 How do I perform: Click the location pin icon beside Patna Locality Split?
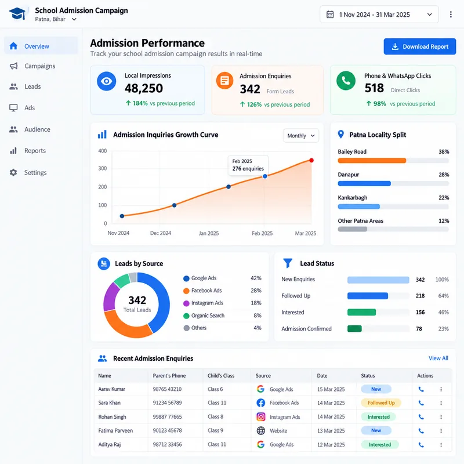pyautogui.click(x=341, y=135)
